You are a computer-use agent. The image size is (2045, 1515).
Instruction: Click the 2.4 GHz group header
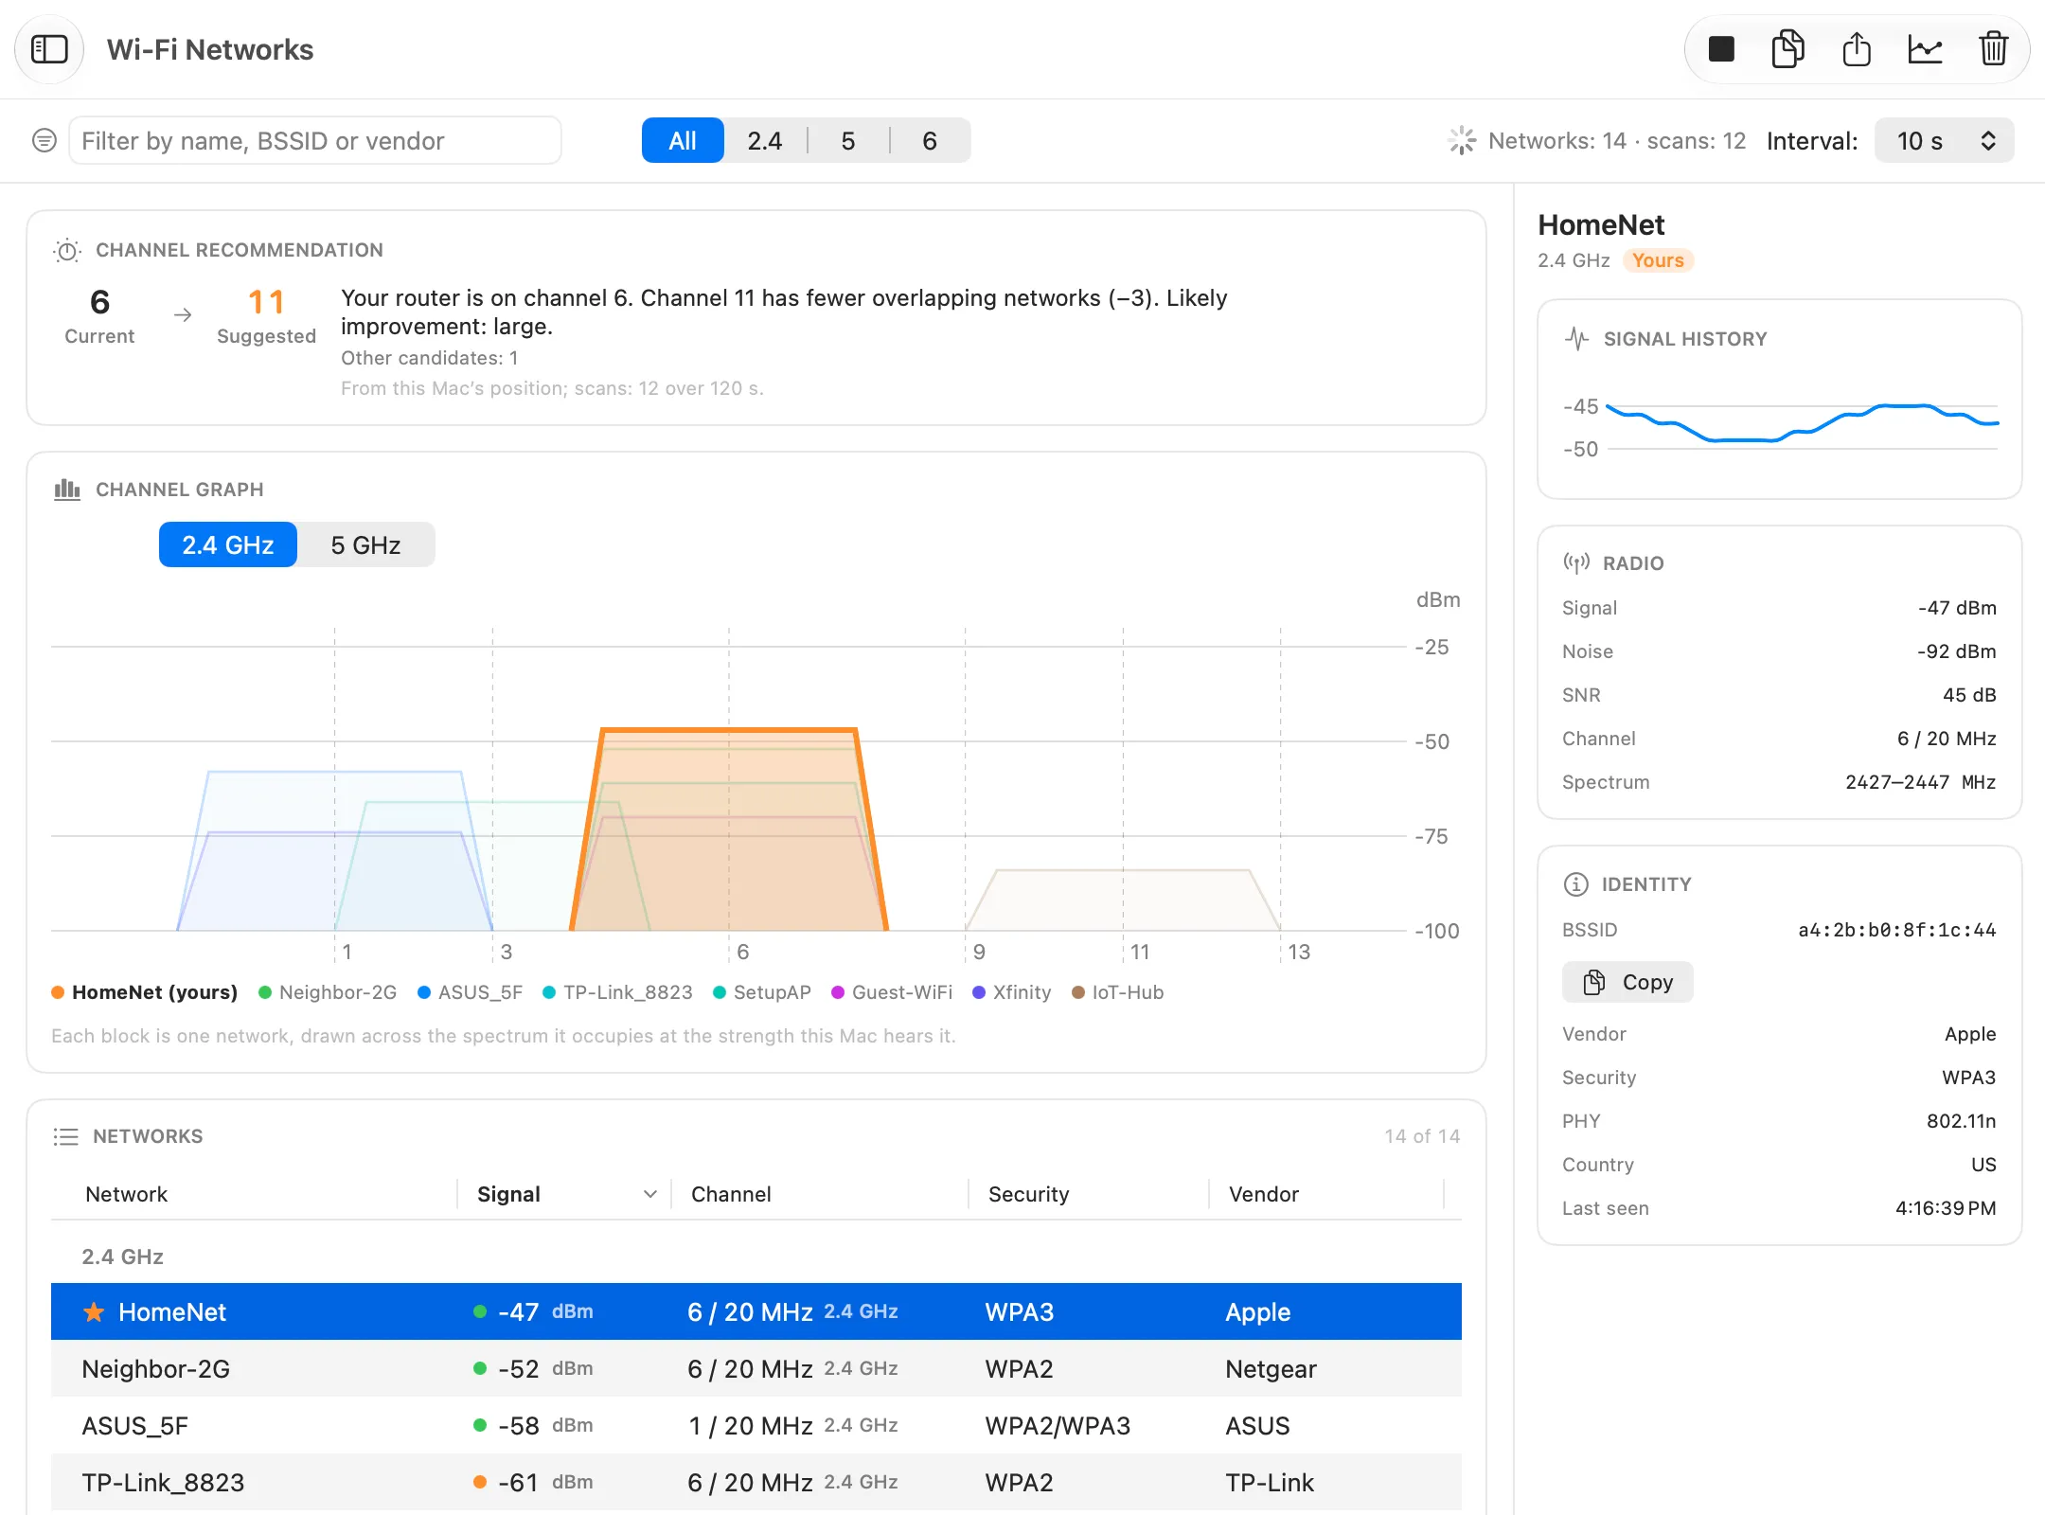pos(122,1257)
